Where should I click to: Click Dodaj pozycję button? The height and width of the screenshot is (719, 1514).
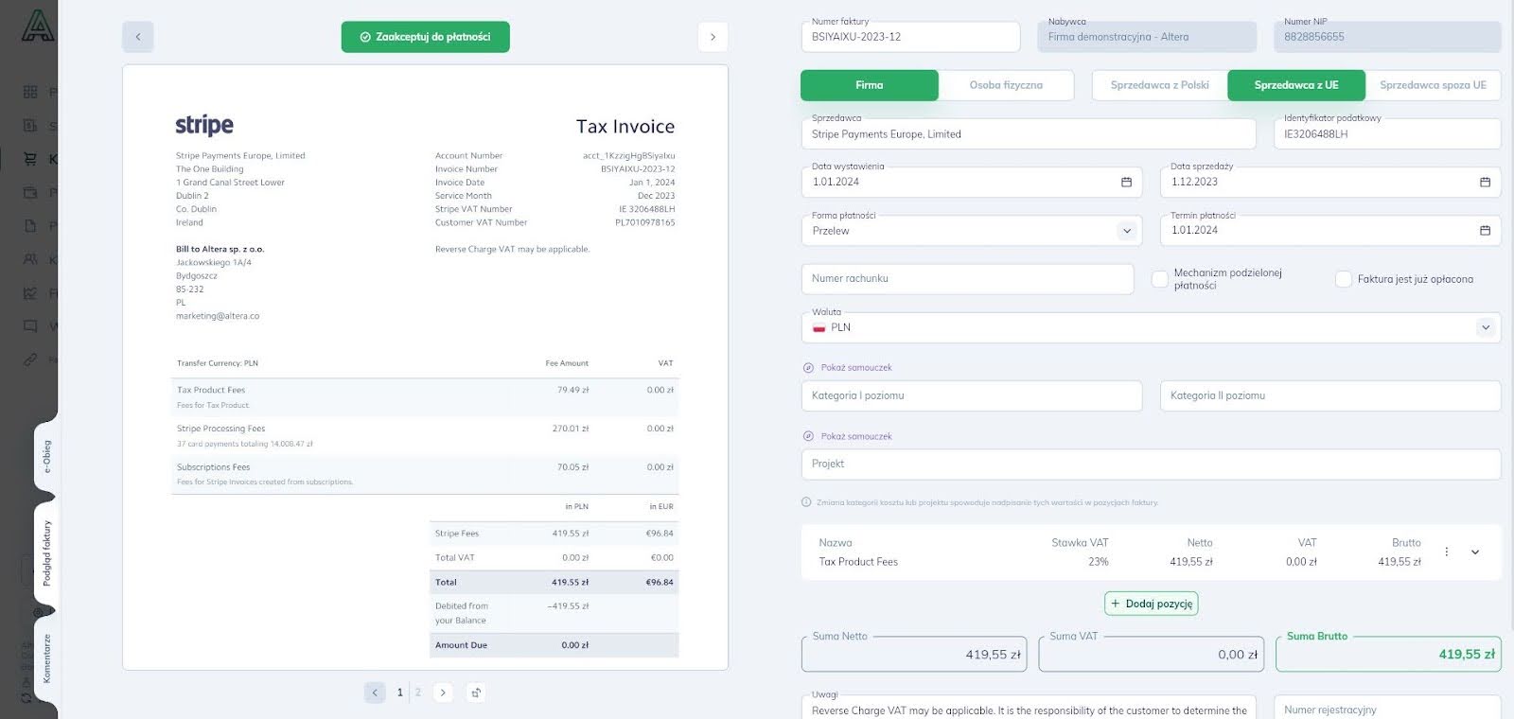point(1152,604)
